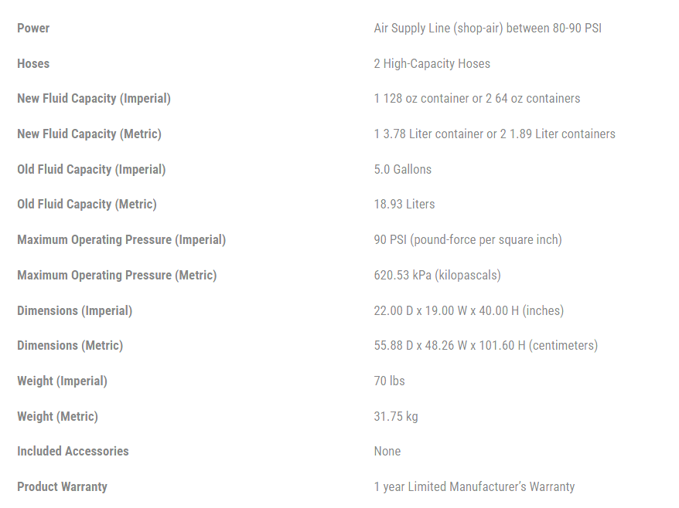Click New Fluid Capacity (Metric) label
The width and height of the screenshot is (679, 508).
(x=89, y=134)
